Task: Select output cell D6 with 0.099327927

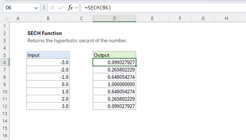Action: [114, 62]
